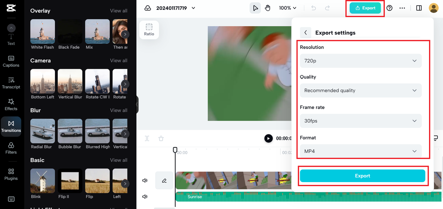Screen dimensions: 443x209
Task: Open the Text panel in sidebar
Action: pyautogui.click(x=11, y=39)
